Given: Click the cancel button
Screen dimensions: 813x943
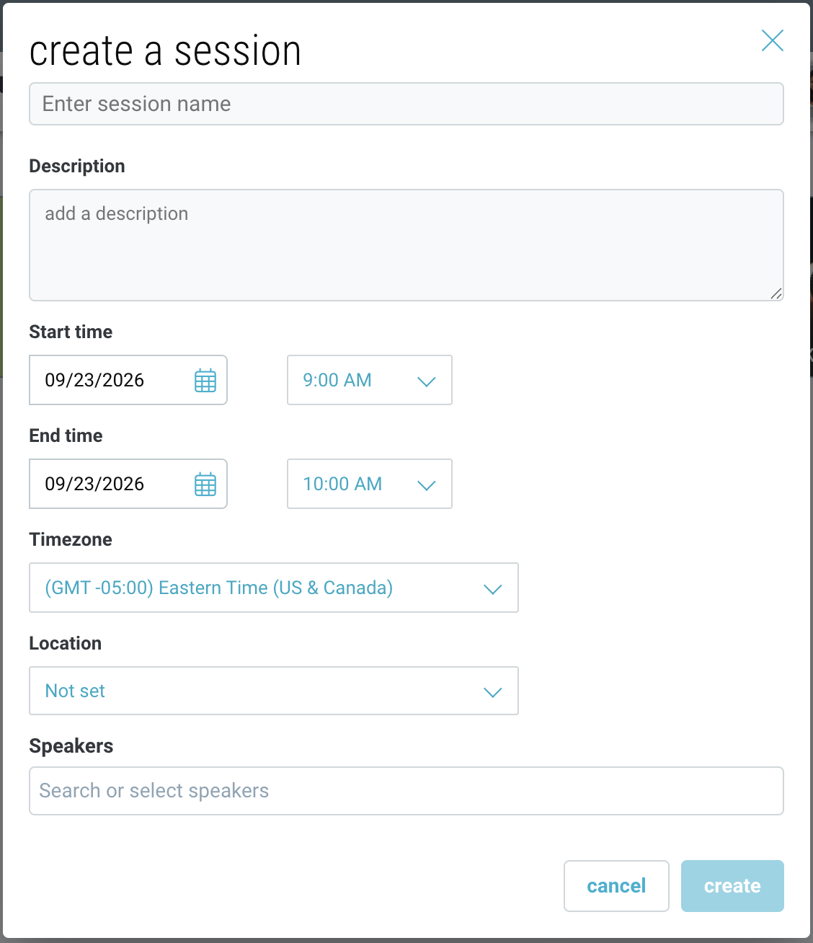Looking at the screenshot, I should click(616, 886).
